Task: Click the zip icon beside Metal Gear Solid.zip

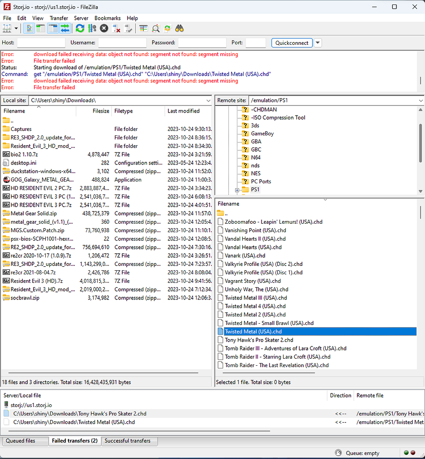Action: (6, 213)
